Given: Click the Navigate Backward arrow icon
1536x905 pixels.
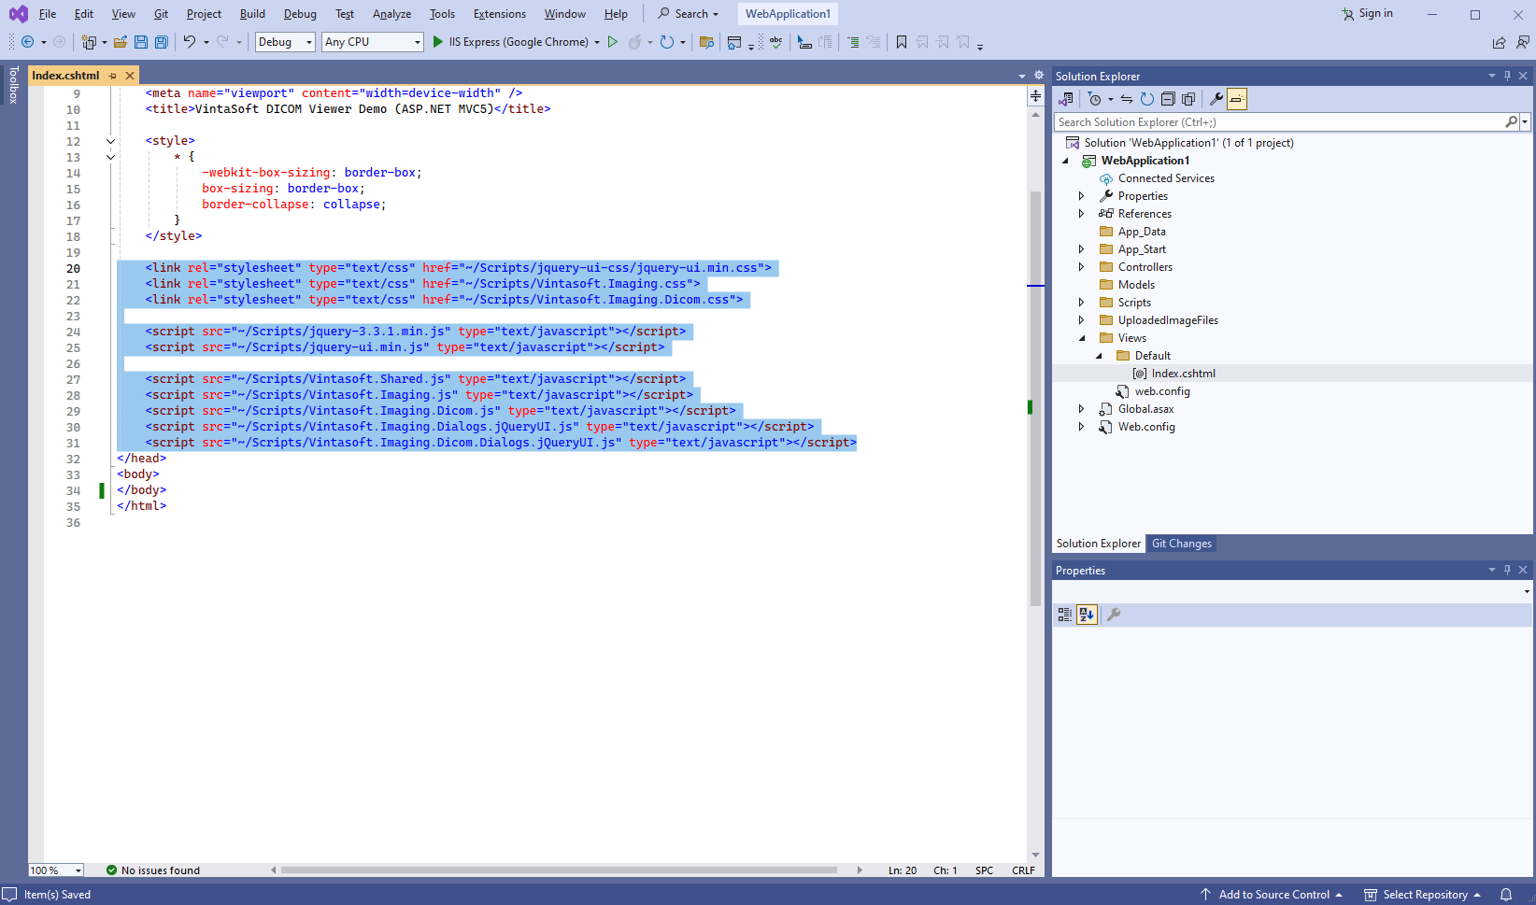Looking at the screenshot, I should coord(28,42).
